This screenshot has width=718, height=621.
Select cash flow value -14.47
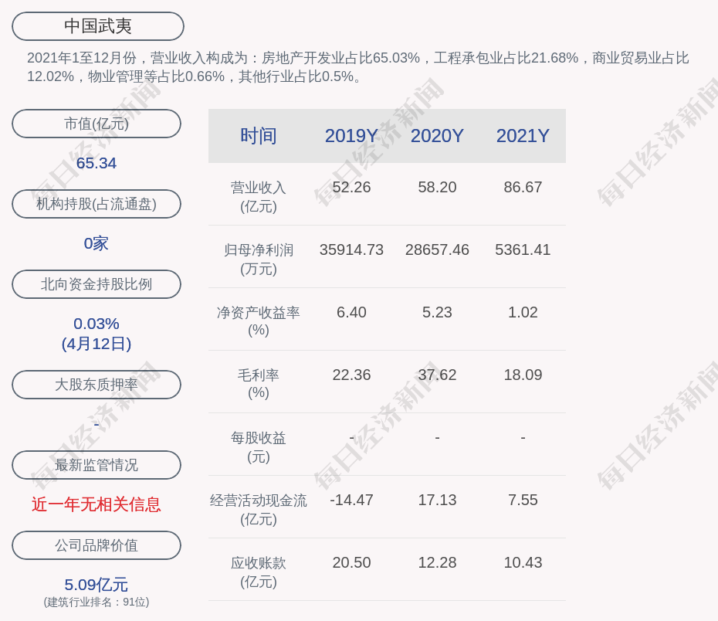tap(351, 500)
